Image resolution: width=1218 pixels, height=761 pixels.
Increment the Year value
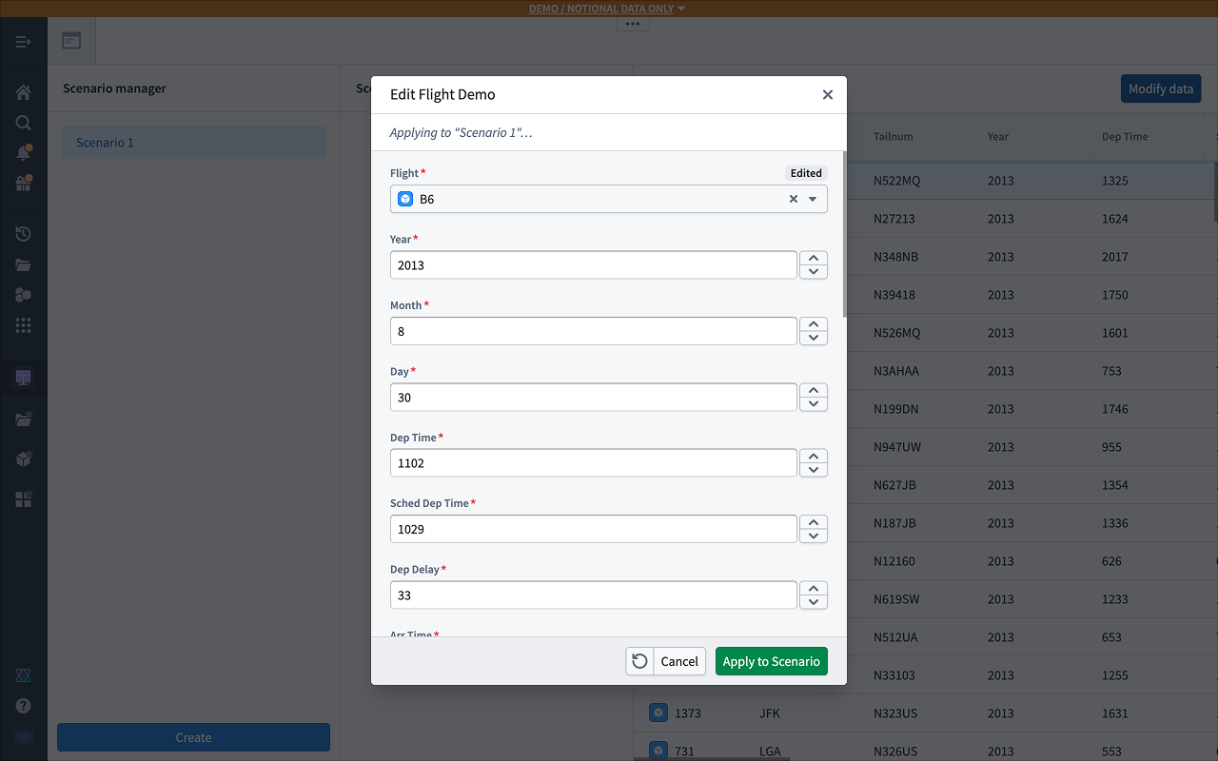813,258
